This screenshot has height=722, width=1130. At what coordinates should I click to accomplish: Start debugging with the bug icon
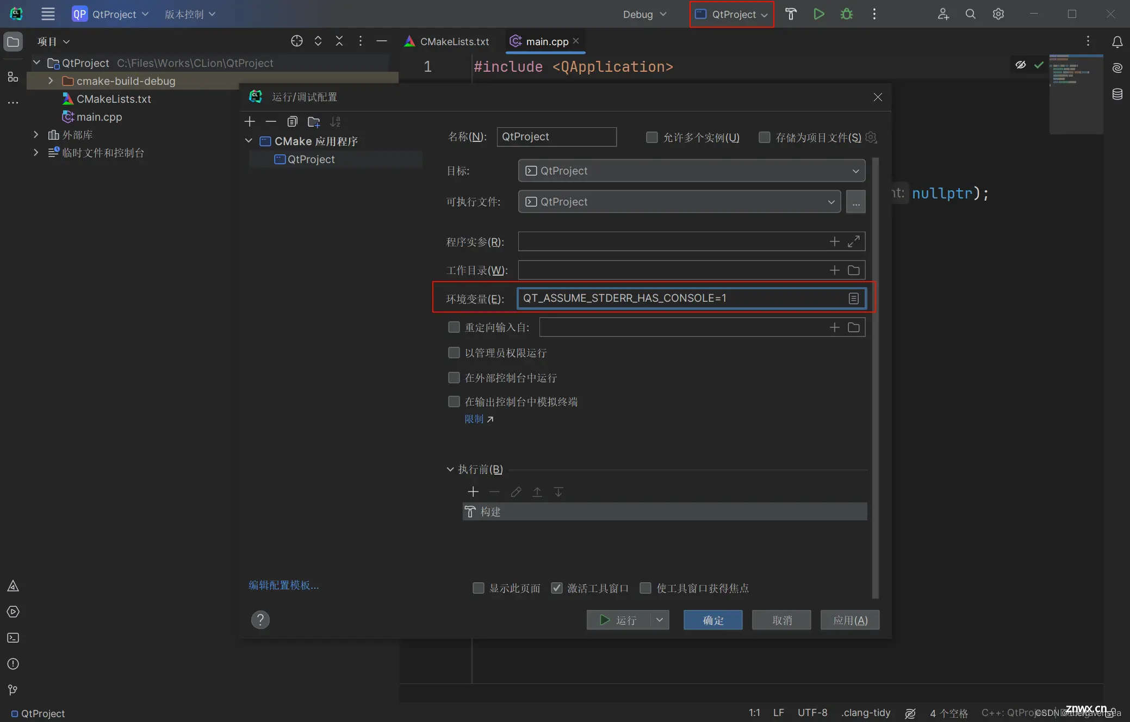pyautogui.click(x=846, y=14)
